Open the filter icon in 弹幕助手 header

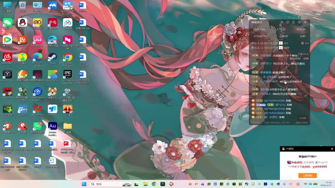(282, 22)
